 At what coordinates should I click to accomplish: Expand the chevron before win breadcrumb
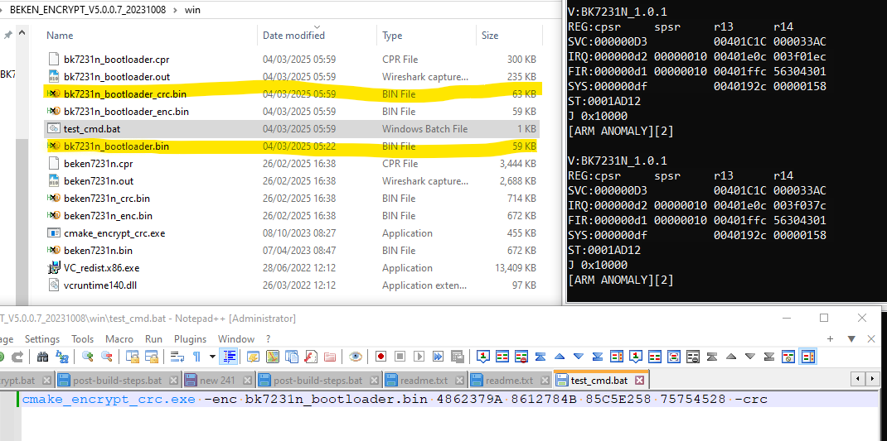pos(176,10)
